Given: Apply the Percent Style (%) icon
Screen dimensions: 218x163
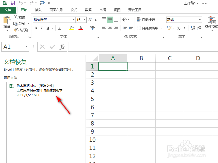Looking at the screenshot, I should 178,28.
